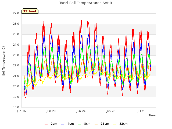172x129 pixels.
Task: Select the -8cm legend label
Action: pyautogui.click(x=87, y=124)
